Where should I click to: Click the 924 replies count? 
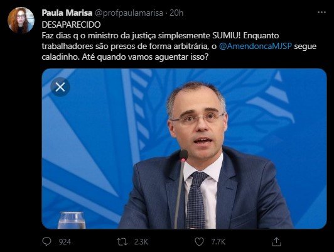pyautogui.click(x=65, y=242)
